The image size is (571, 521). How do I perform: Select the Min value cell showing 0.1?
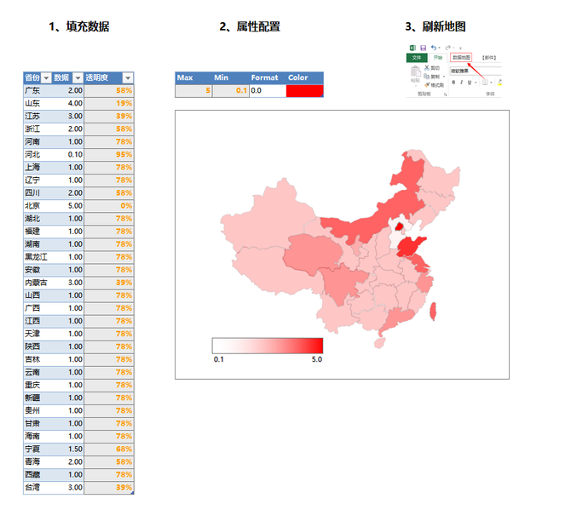click(230, 90)
